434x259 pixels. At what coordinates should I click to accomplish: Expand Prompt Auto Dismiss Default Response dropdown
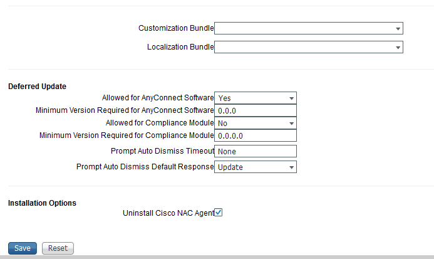255,167
